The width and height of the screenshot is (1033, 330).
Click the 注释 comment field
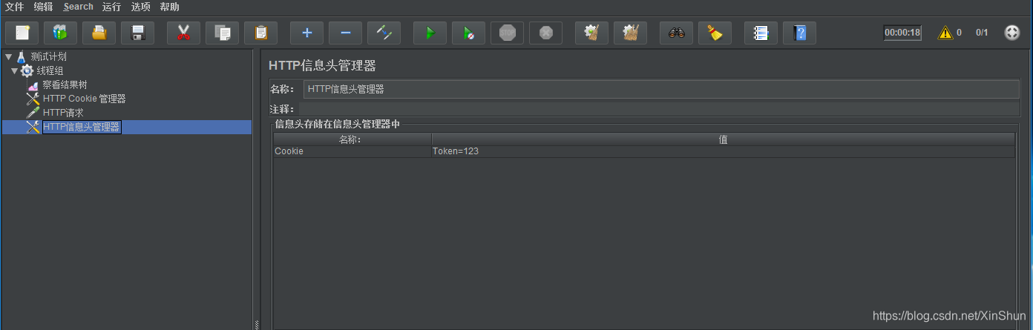(658, 109)
